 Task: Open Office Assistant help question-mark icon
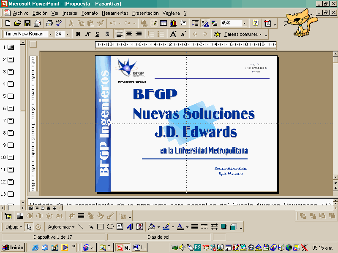[x=256, y=23]
